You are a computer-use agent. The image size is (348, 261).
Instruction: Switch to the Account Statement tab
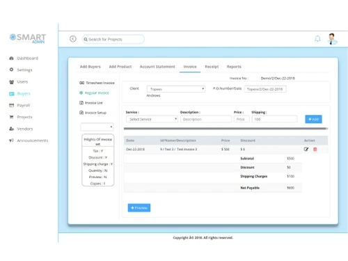(x=157, y=67)
